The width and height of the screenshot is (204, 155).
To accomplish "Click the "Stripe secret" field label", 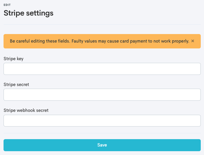I will (x=16, y=85).
